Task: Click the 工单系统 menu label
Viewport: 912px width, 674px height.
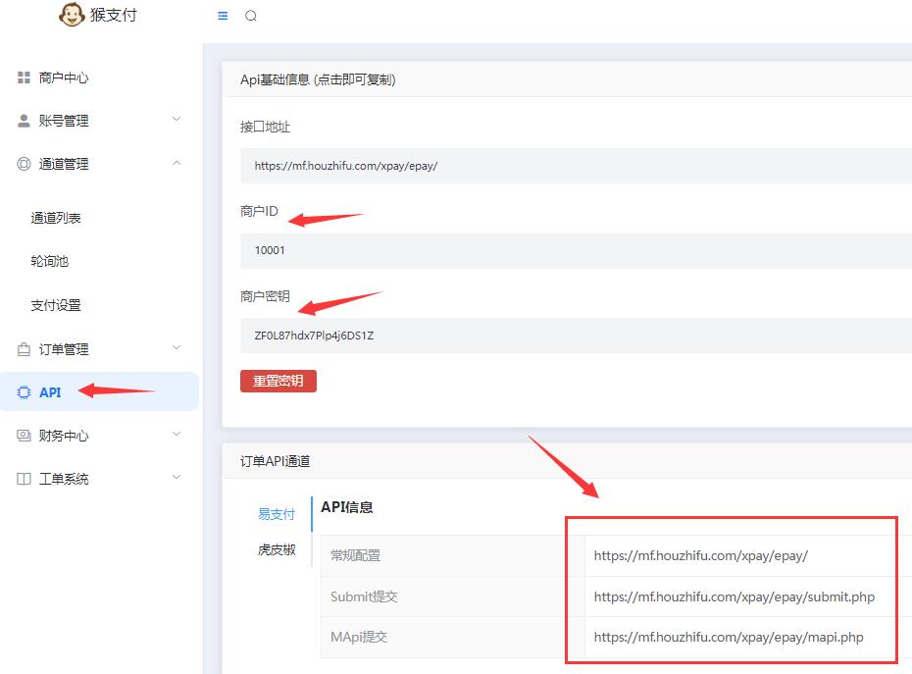Action: coord(64,479)
